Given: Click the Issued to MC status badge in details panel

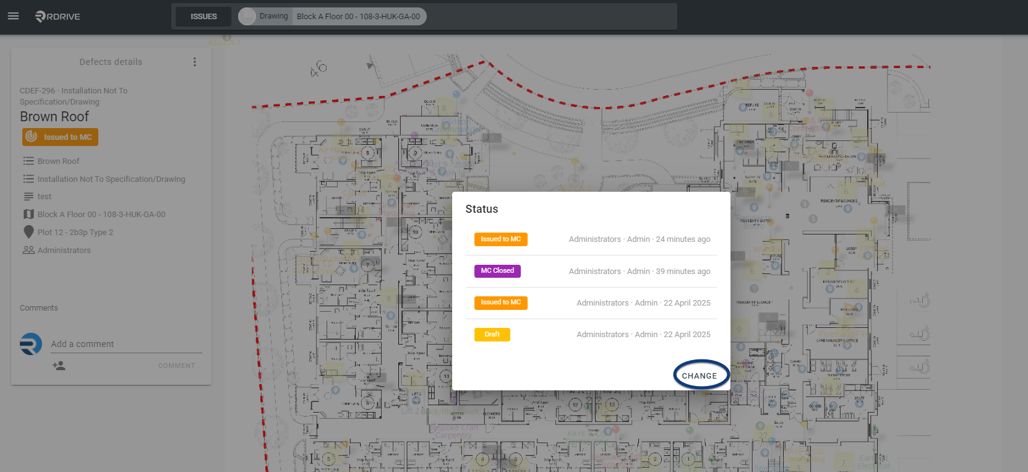Looking at the screenshot, I should (60, 137).
